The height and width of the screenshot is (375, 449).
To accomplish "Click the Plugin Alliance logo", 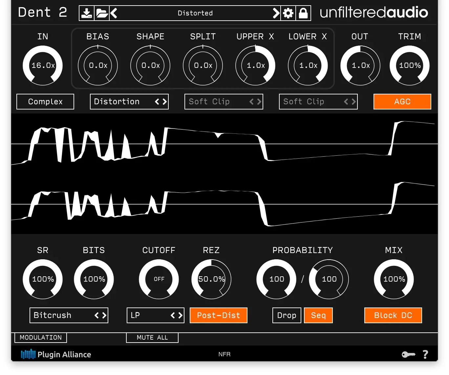I will [56, 354].
